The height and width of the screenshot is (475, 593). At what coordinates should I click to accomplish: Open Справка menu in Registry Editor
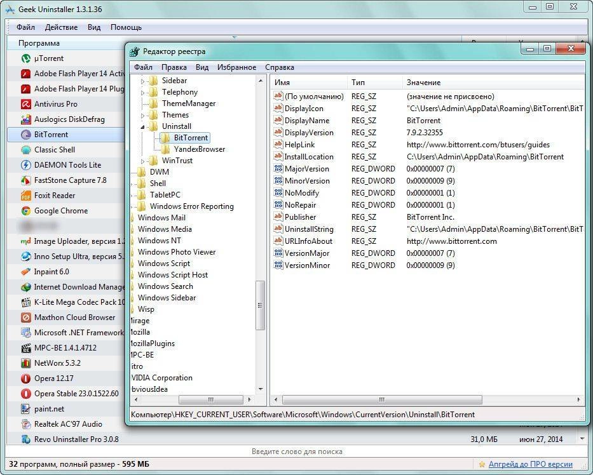[x=280, y=67]
